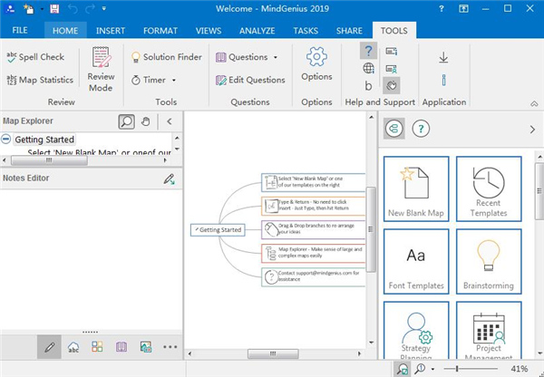Enter Review Mode
Image resolution: width=544 pixels, height=377 pixels.
coord(101,68)
